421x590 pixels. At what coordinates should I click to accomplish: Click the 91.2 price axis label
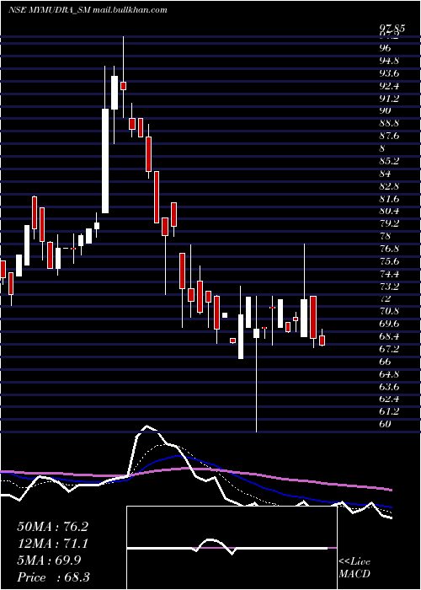pos(389,99)
